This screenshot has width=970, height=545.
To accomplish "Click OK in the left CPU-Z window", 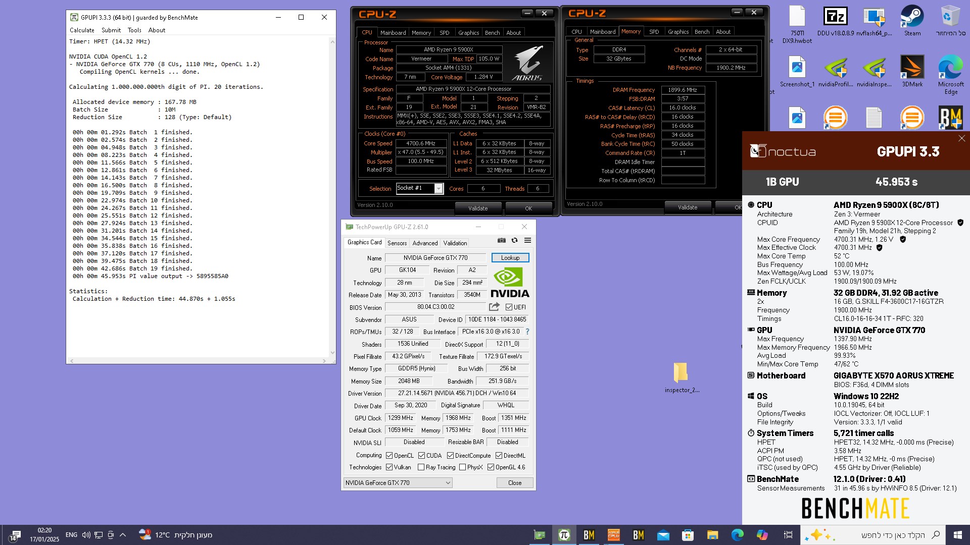I will (528, 208).
